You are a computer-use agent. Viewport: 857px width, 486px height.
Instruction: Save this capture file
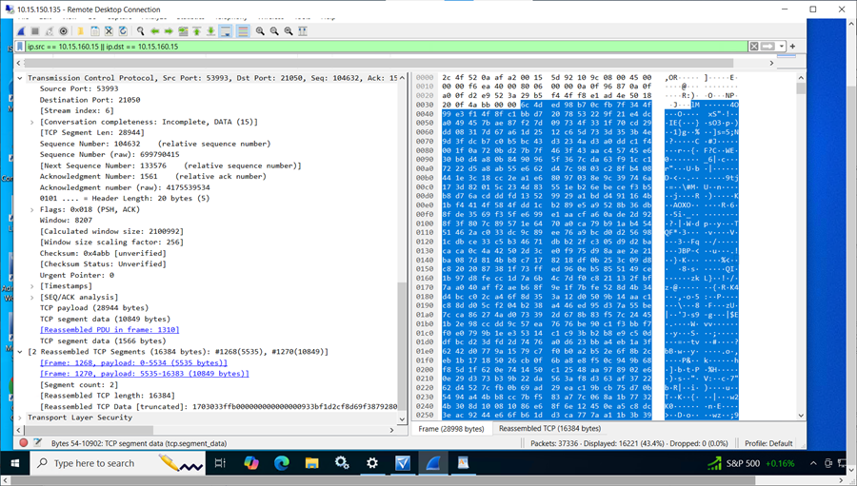(x=94, y=31)
